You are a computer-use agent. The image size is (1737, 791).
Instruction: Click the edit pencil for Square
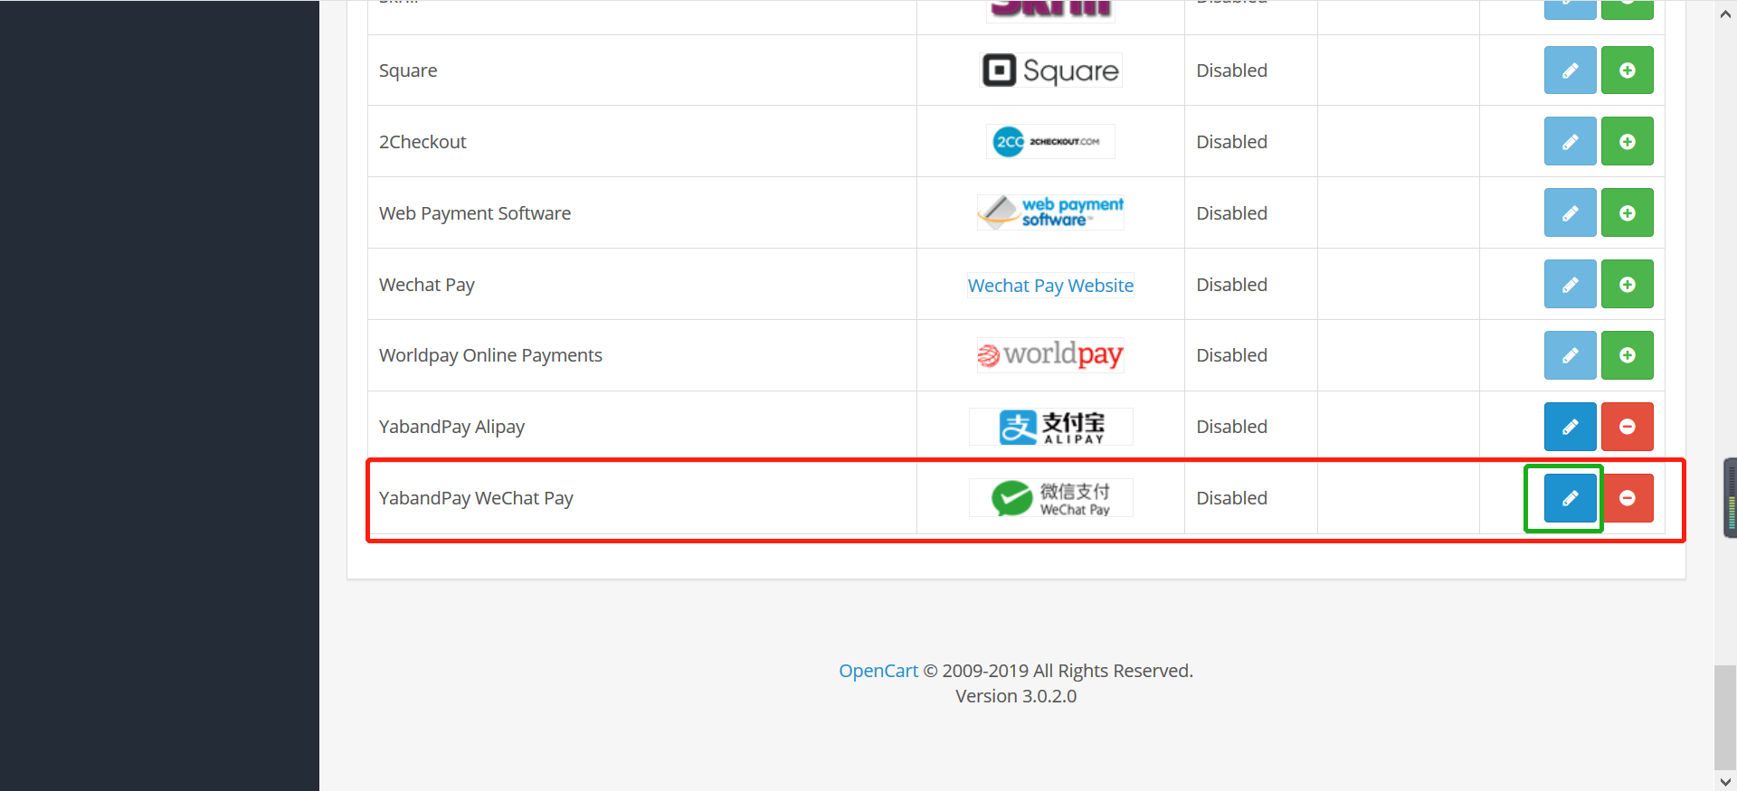(x=1570, y=71)
